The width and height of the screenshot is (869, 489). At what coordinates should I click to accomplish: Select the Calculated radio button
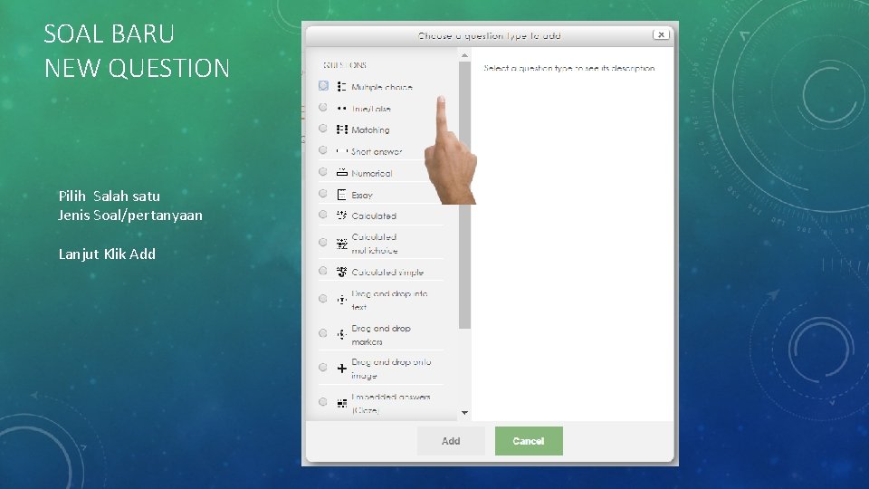(x=323, y=215)
